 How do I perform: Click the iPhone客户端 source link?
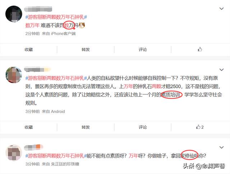[63, 33]
